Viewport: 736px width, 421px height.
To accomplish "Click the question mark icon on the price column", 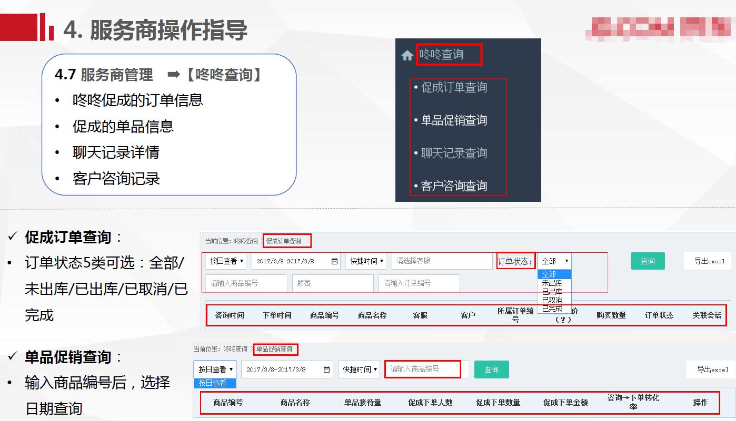I will (563, 319).
